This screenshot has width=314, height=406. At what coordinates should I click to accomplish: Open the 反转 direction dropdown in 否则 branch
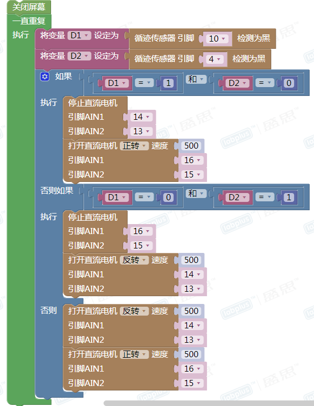pyautogui.click(x=134, y=311)
